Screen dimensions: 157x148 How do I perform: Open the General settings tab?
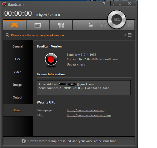(18, 46)
